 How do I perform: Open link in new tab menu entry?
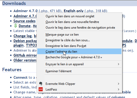tap(79, 16)
